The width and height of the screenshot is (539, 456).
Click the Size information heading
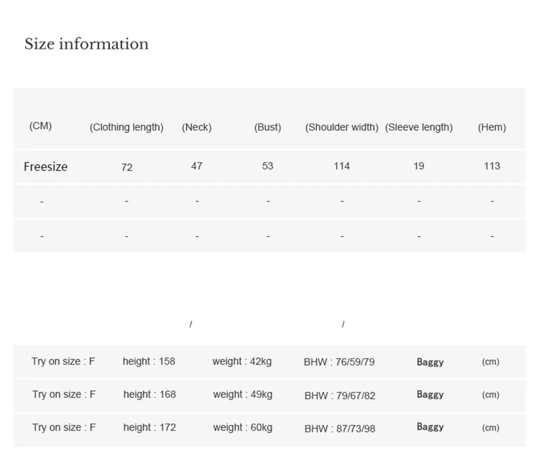point(86,44)
